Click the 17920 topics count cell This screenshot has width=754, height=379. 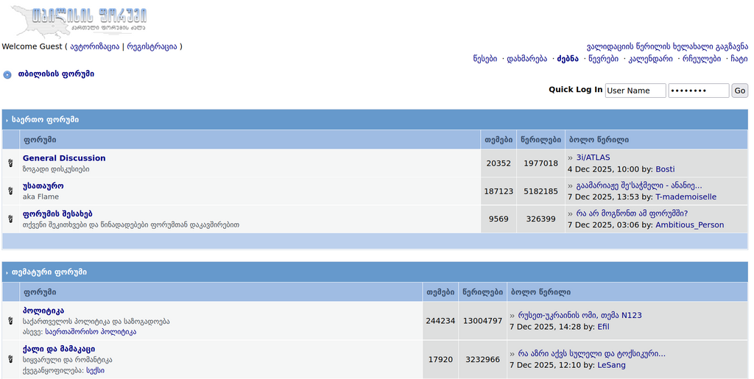point(440,359)
